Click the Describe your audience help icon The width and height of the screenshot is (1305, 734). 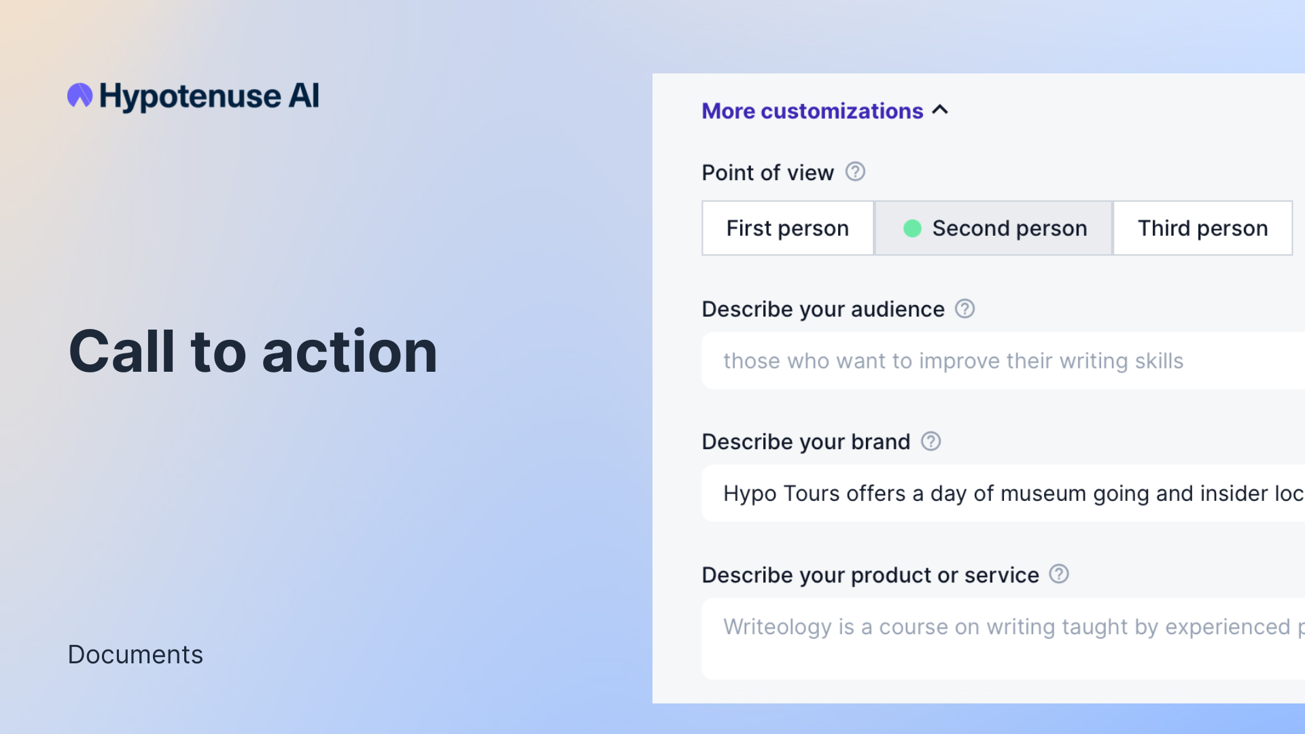click(964, 309)
